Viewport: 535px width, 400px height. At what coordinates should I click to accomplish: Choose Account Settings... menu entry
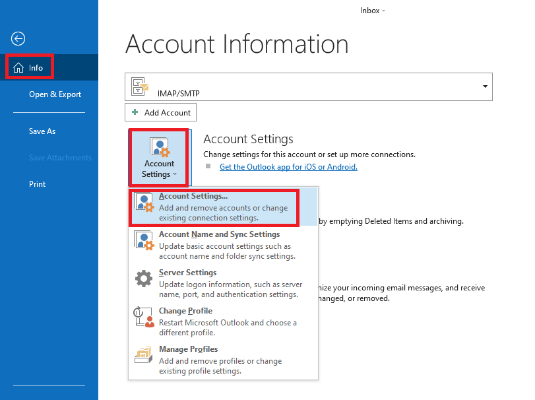223,207
